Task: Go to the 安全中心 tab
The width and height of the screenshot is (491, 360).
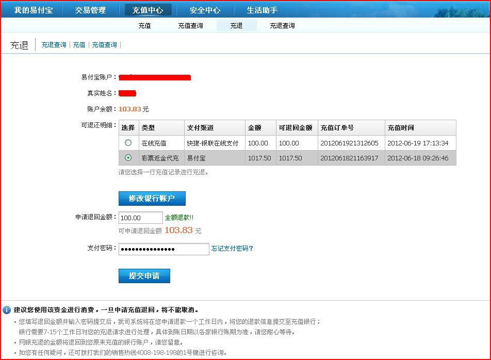Action: [x=205, y=10]
